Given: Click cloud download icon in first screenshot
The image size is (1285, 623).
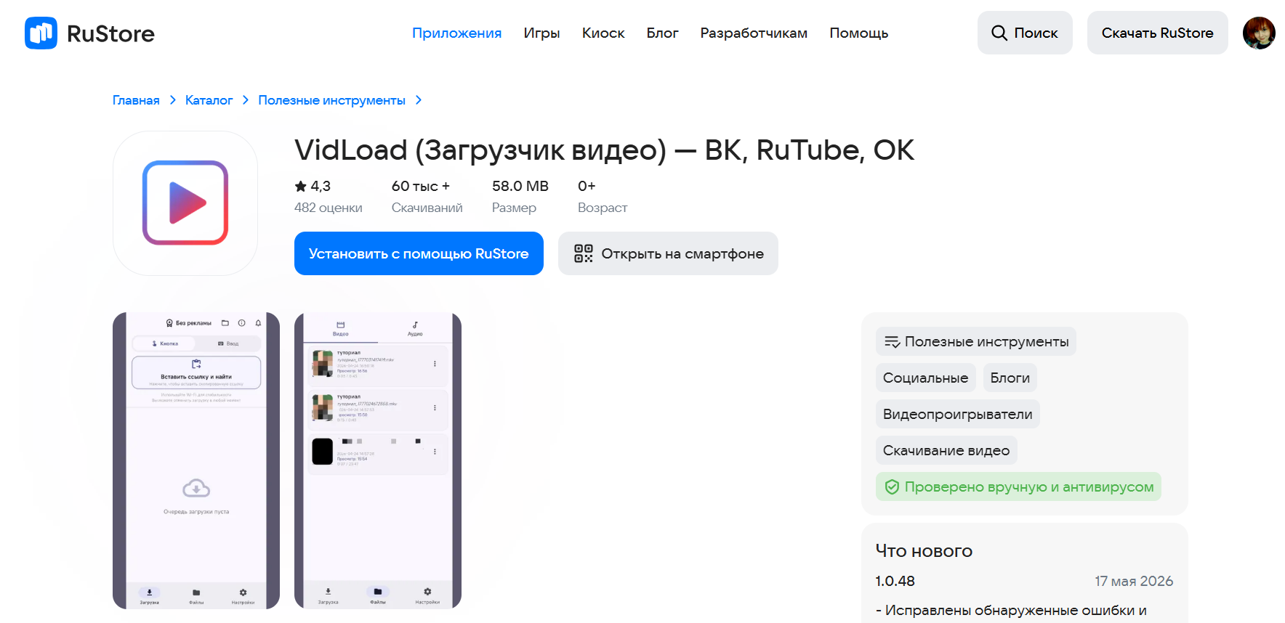Looking at the screenshot, I should tap(196, 488).
